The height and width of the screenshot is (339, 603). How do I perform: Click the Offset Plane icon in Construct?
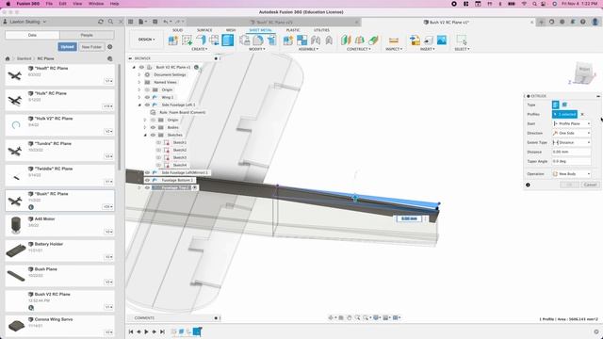(346, 40)
